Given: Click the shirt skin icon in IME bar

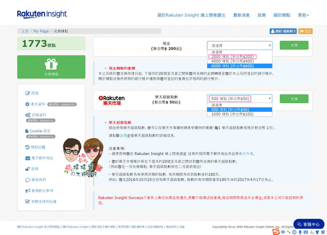Looking at the screenshot, I should (317, 232).
